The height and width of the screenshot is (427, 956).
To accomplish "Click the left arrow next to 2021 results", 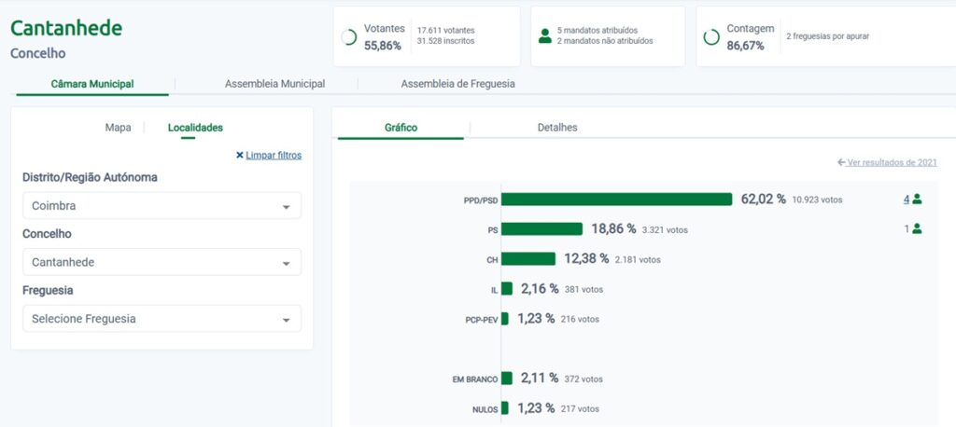I will (x=841, y=162).
